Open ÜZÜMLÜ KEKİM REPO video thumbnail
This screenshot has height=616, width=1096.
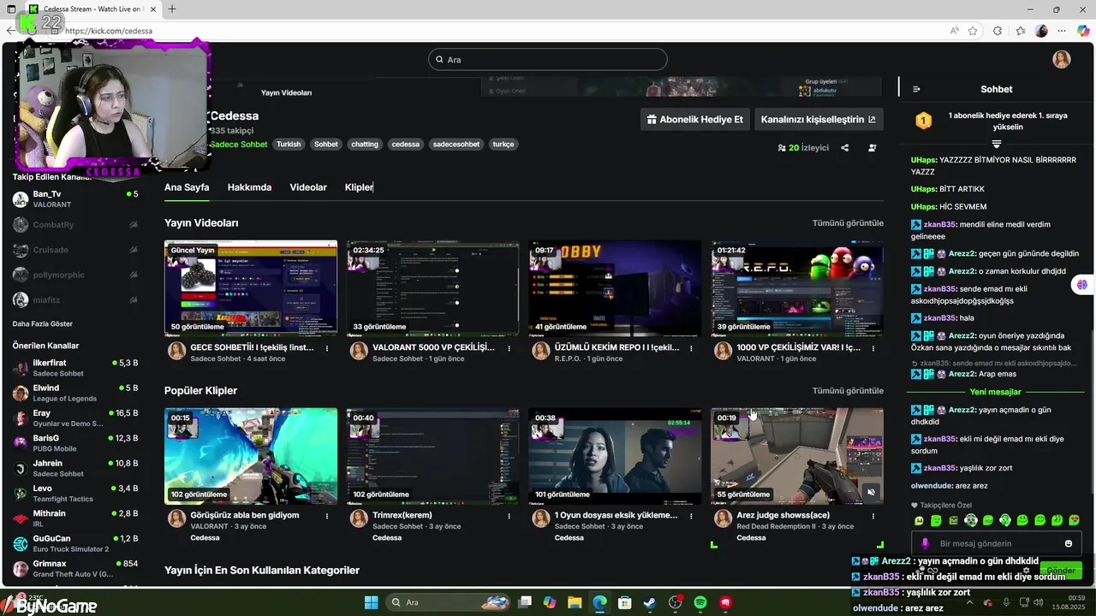click(x=615, y=288)
